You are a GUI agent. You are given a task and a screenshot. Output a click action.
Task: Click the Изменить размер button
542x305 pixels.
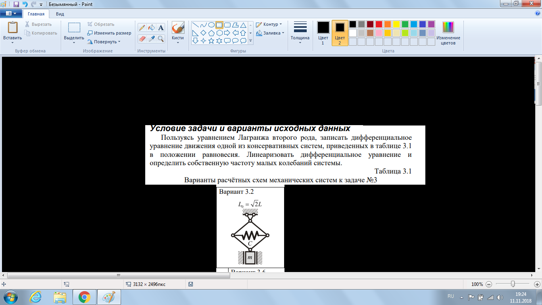(x=110, y=33)
